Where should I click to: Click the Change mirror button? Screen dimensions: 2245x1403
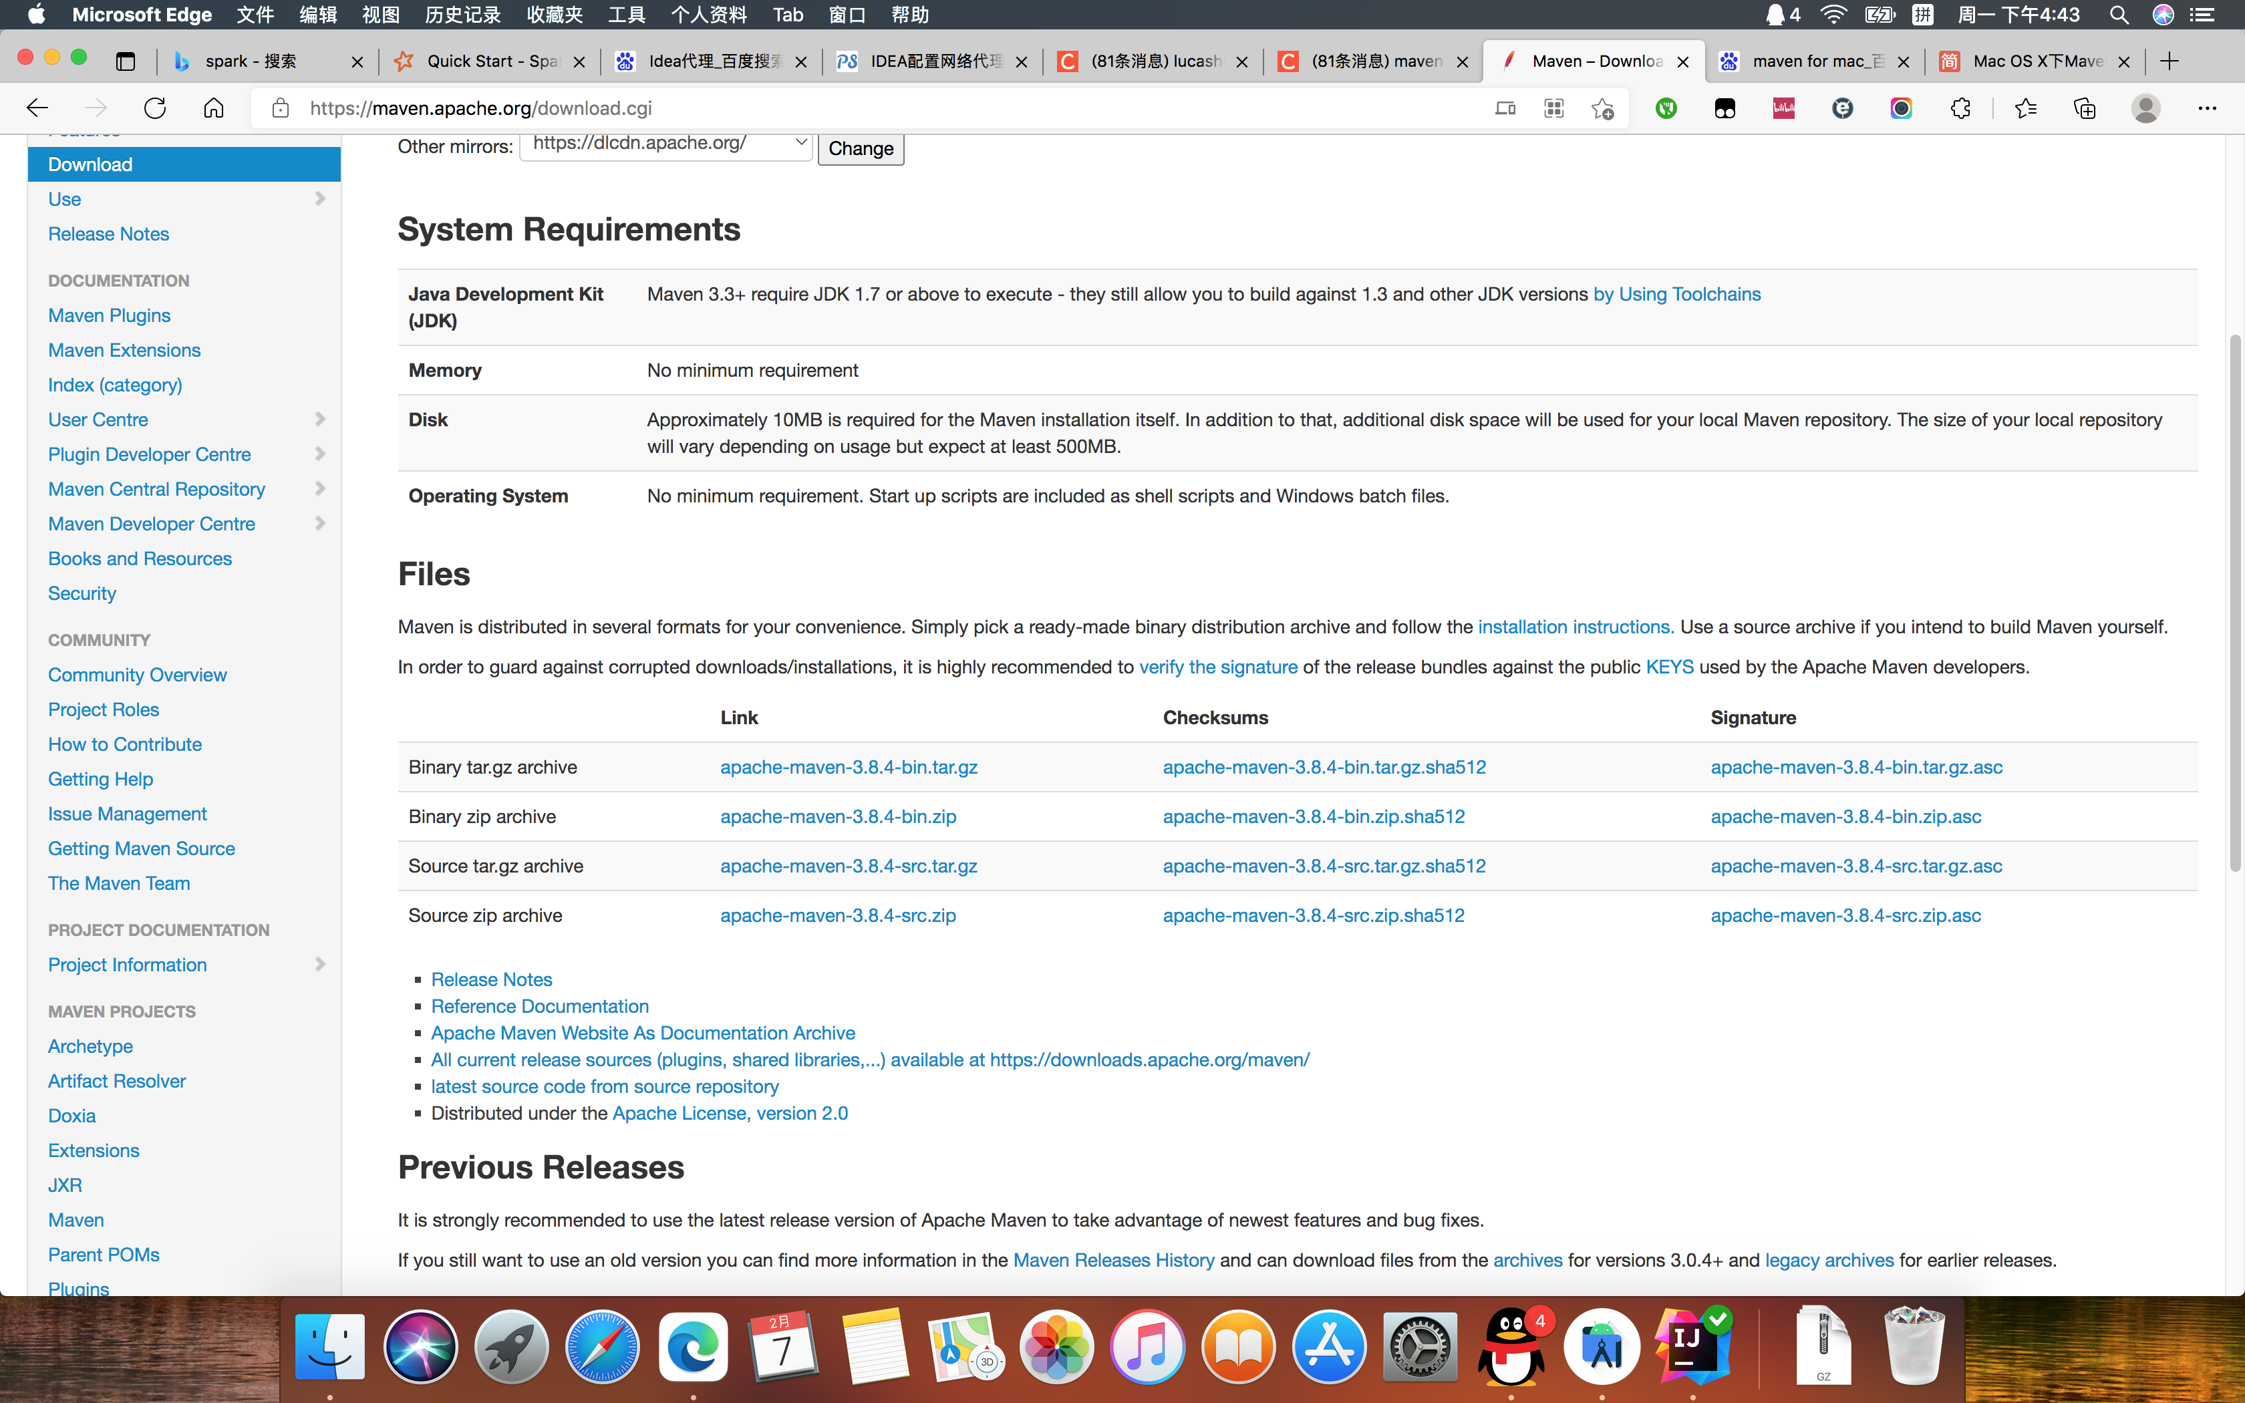860,148
